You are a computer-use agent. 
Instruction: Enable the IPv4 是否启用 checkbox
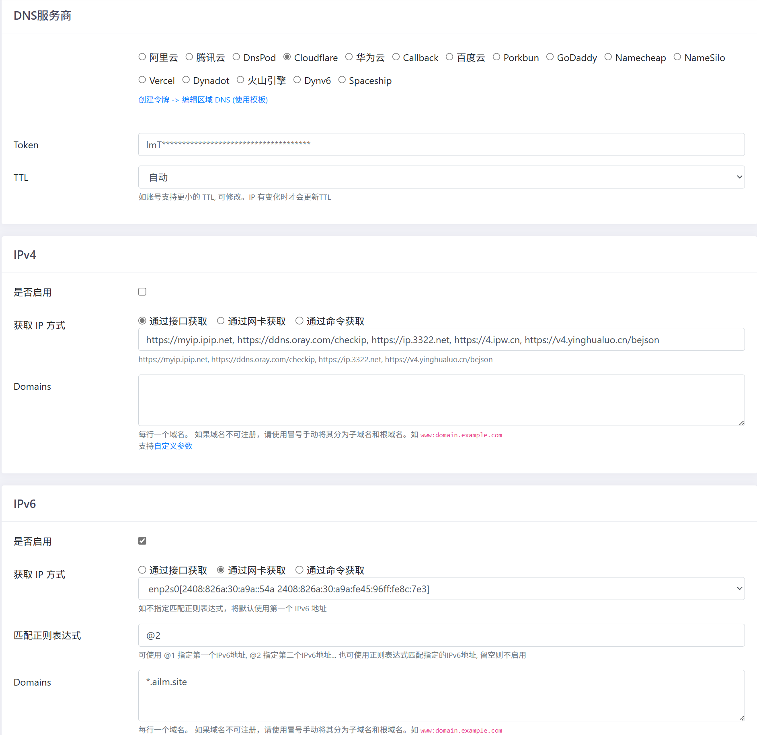[142, 292]
